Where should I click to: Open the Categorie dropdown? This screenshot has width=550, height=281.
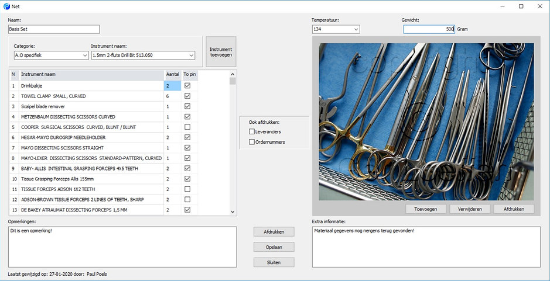point(85,55)
